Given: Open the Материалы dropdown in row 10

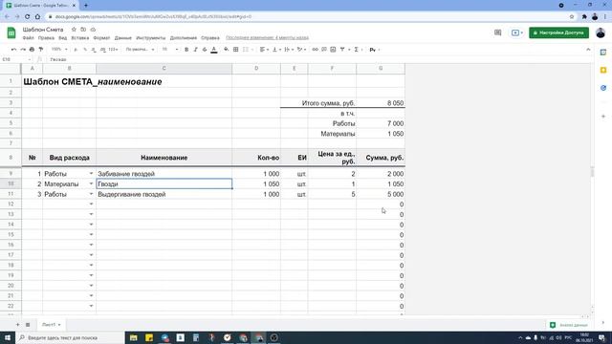Looking at the screenshot, I should coord(91,183).
